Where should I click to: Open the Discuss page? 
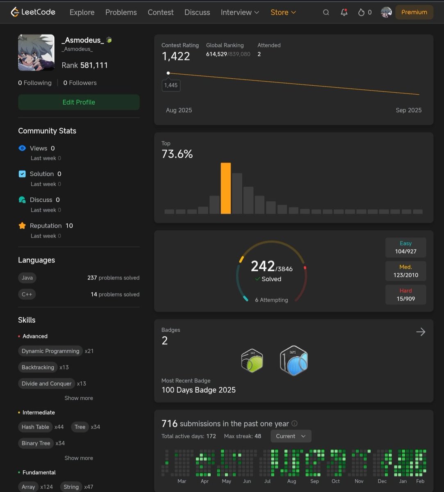pyautogui.click(x=197, y=12)
